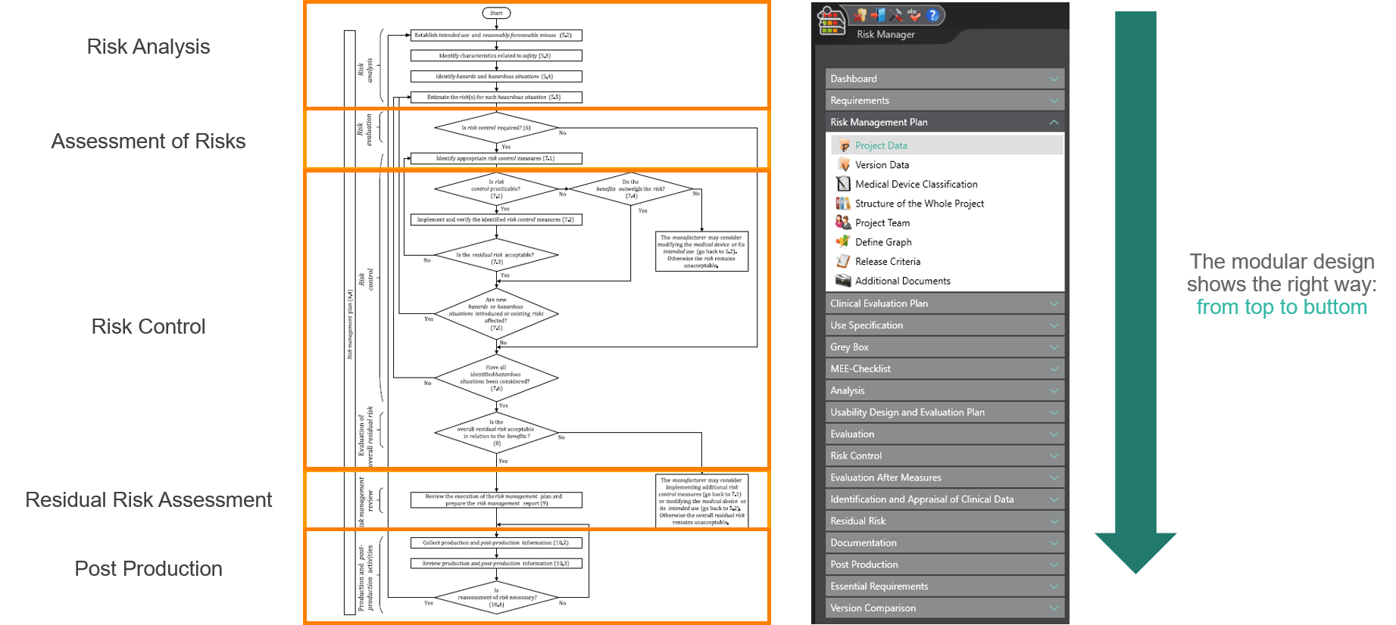Click the Additional Documents briefcase icon
The image size is (1396, 625).
[x=843, y=281]
